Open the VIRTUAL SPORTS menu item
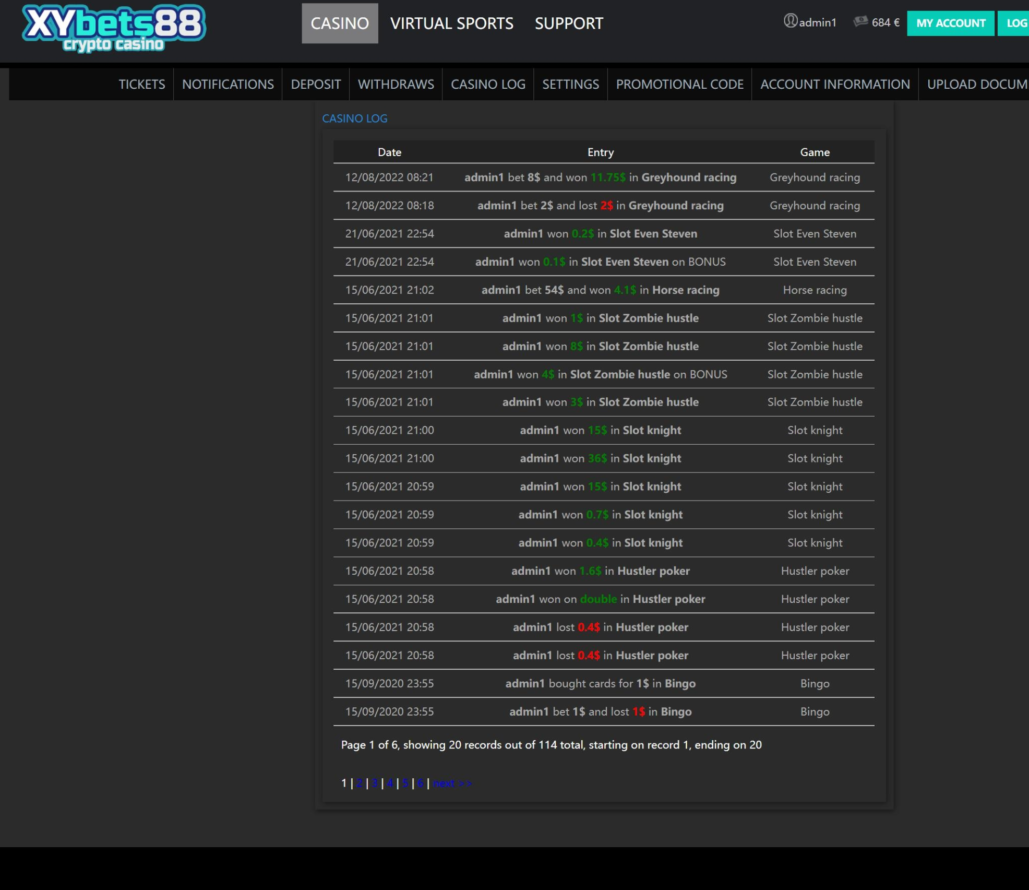 (x=451, y=23)
